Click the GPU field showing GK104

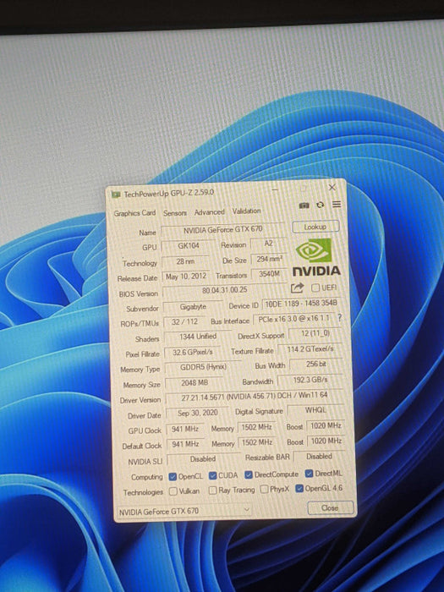[x=189, y=246]
